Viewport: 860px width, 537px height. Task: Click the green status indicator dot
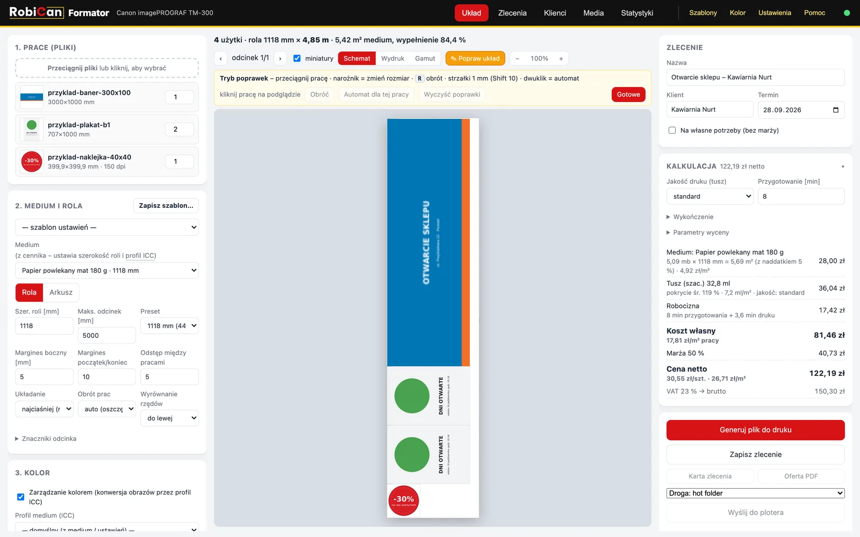[x=847, y=13]
